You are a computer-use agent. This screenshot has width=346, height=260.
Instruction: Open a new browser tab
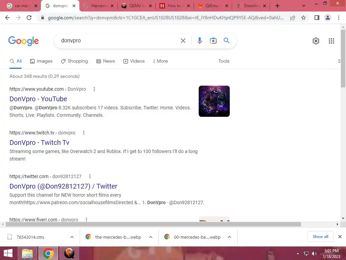click(x=277, y=6)
